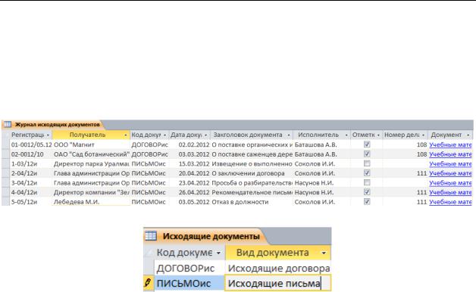Toggle Отметка checkbox for ООО "Магнит" row

tap(367, 144)
